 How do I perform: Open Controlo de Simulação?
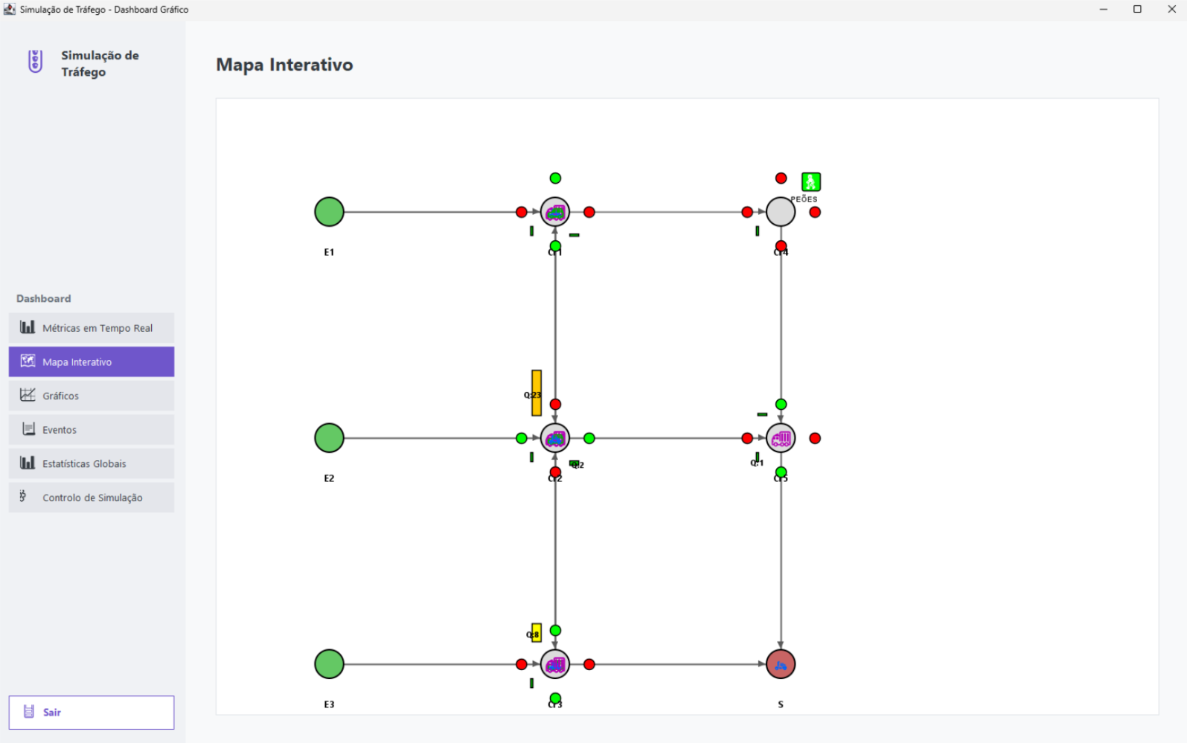point(92,498)
